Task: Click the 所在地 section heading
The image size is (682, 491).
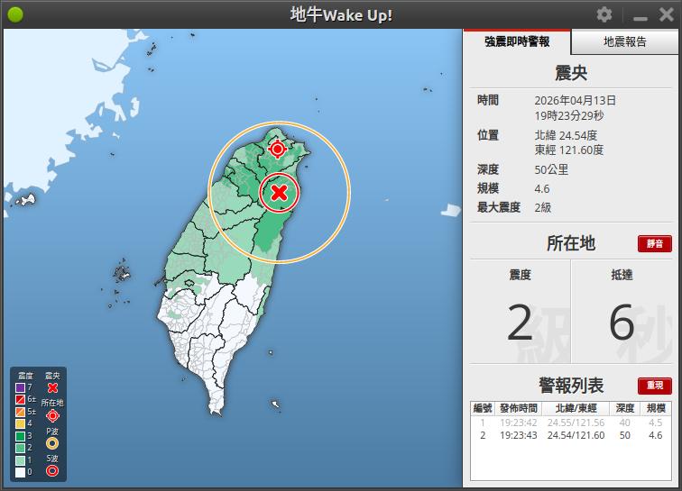Action: (571, 243)
